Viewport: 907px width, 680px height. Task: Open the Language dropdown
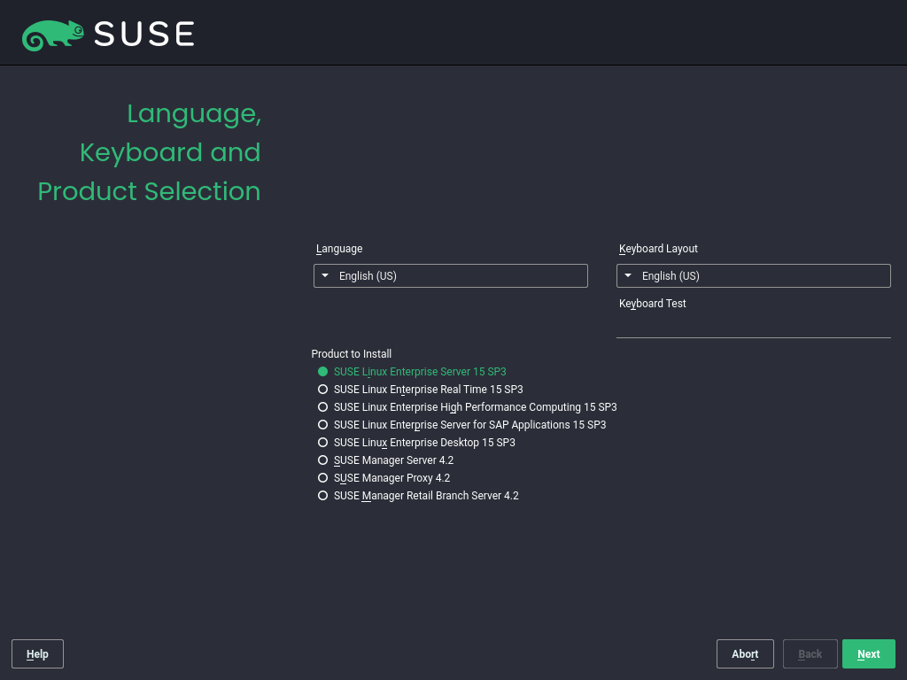(450, 276)
